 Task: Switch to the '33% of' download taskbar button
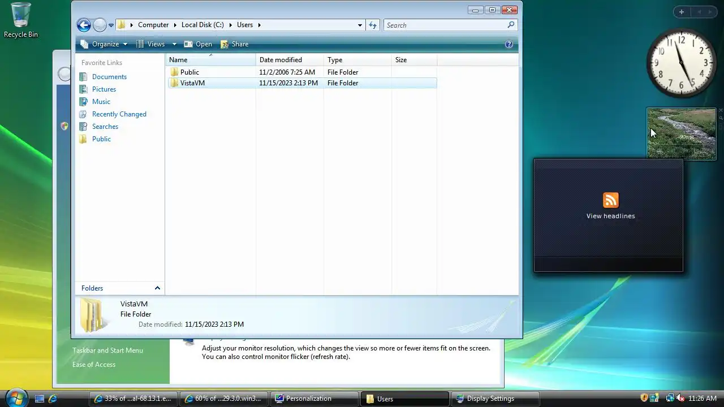click(x=133, y=399)
